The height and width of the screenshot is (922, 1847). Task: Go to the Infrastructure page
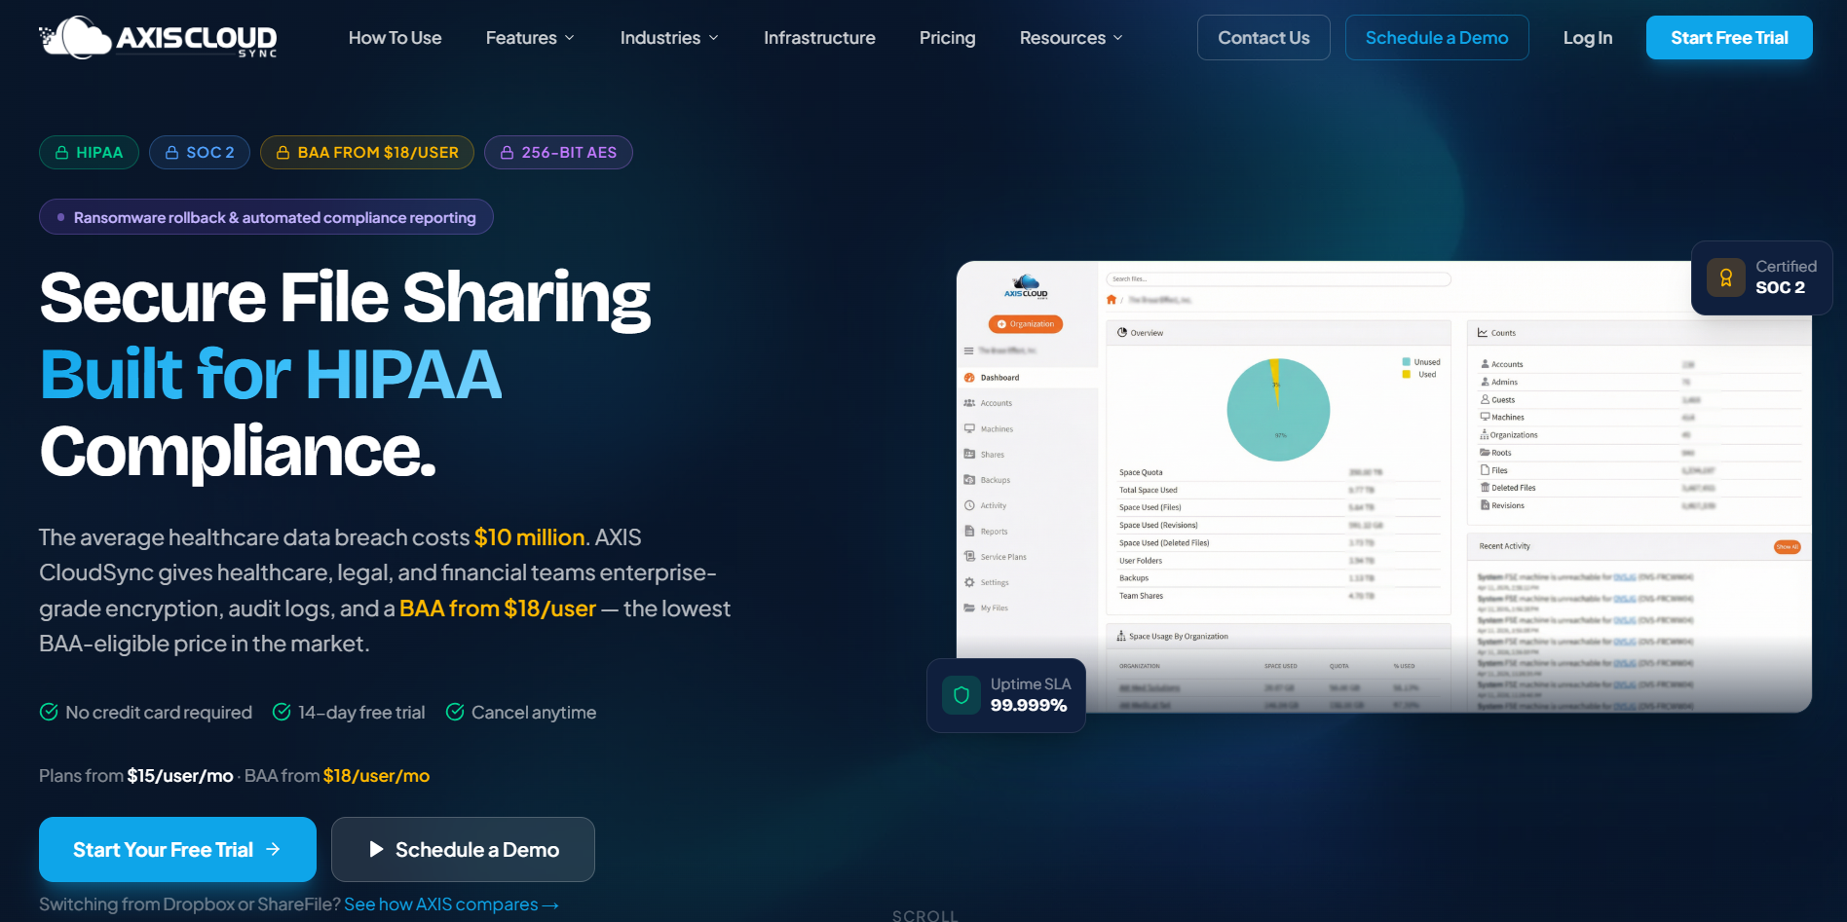point(819,38)
